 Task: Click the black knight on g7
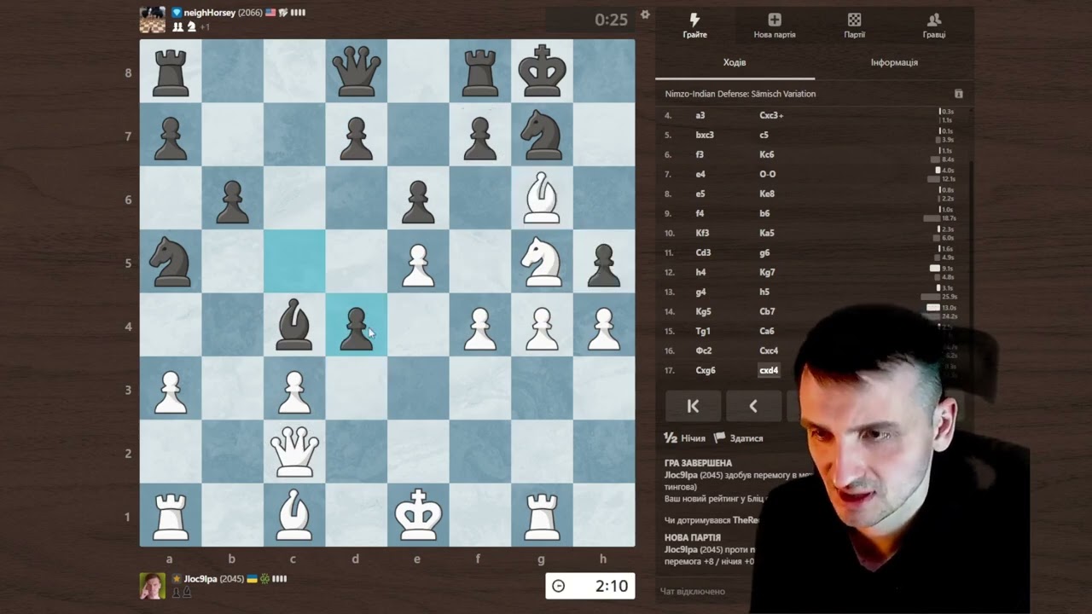pos(542,136)
